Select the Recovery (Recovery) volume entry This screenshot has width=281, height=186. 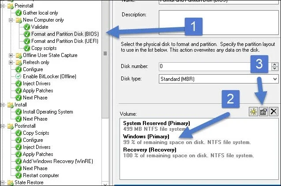pos(188,152)
